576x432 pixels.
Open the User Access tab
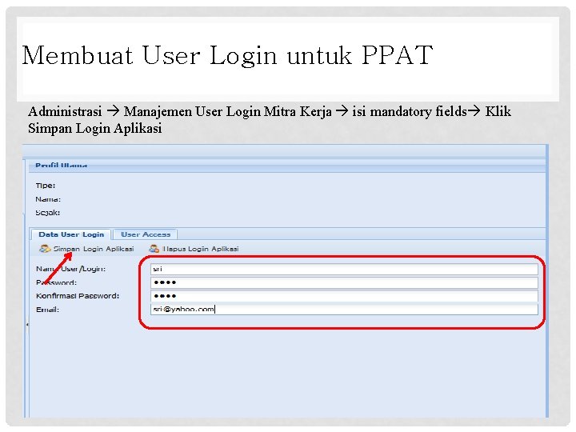point(146,234)
